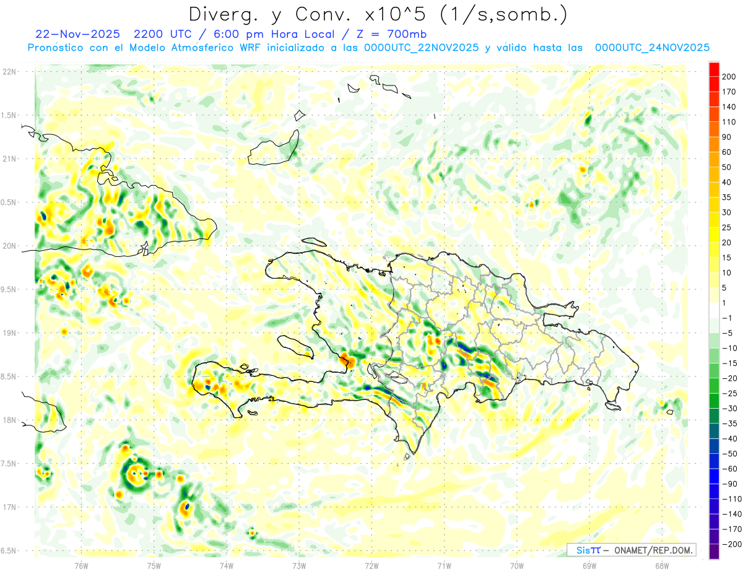Click the '35' value on the color scale
This screenshot has height=574, width=743.
(x=727, y=198)
